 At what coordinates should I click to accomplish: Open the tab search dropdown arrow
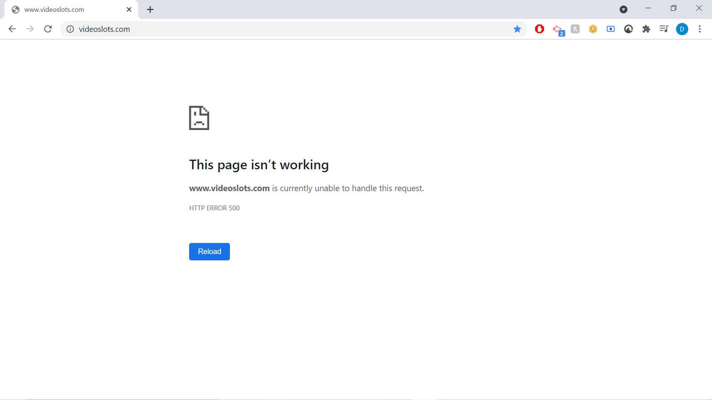[624, 10]
